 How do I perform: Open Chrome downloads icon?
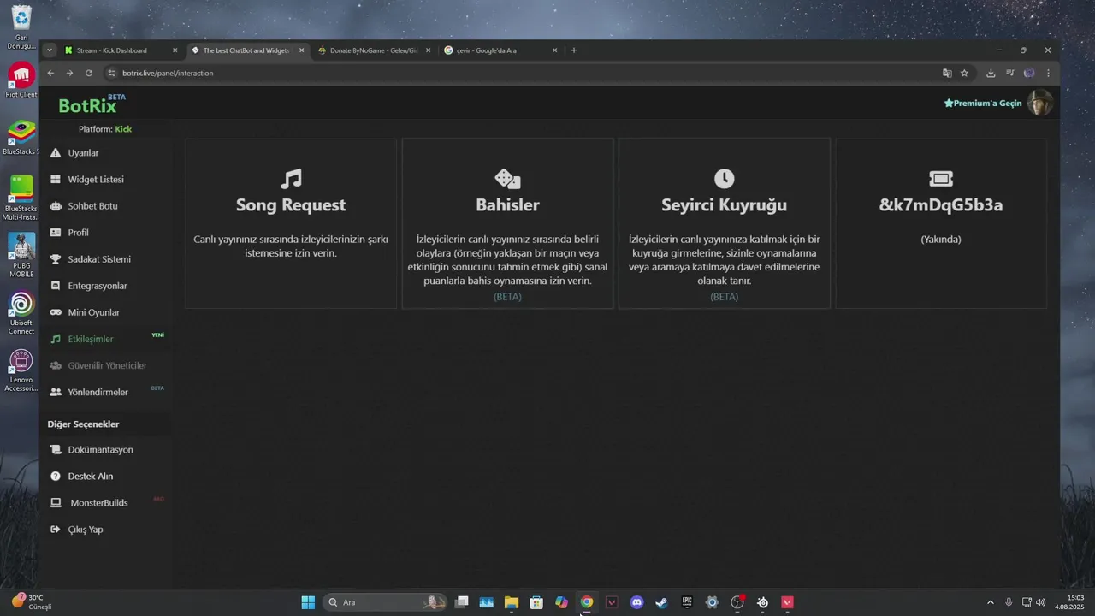[991, 74]
